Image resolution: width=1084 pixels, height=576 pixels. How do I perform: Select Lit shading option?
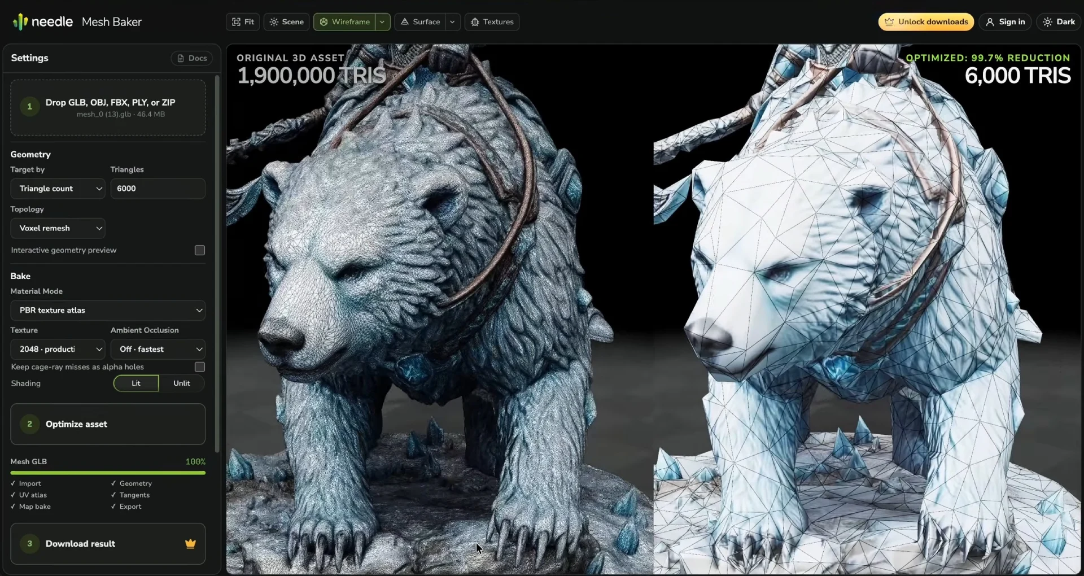click(136, 383)
